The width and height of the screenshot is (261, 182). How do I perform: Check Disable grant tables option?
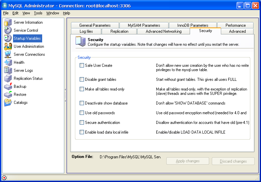pyautogui.click(x=82, y=79)
